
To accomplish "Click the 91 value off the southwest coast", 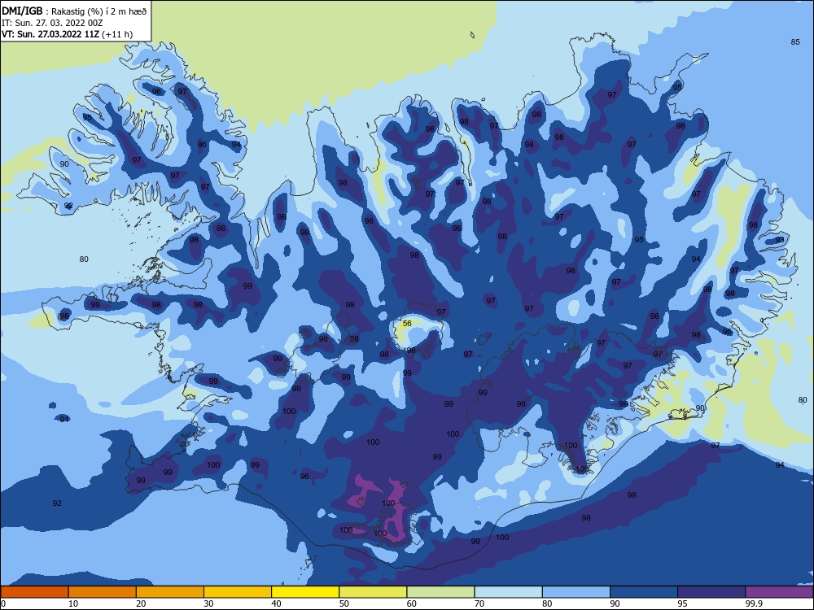I will tap(64, 419).
